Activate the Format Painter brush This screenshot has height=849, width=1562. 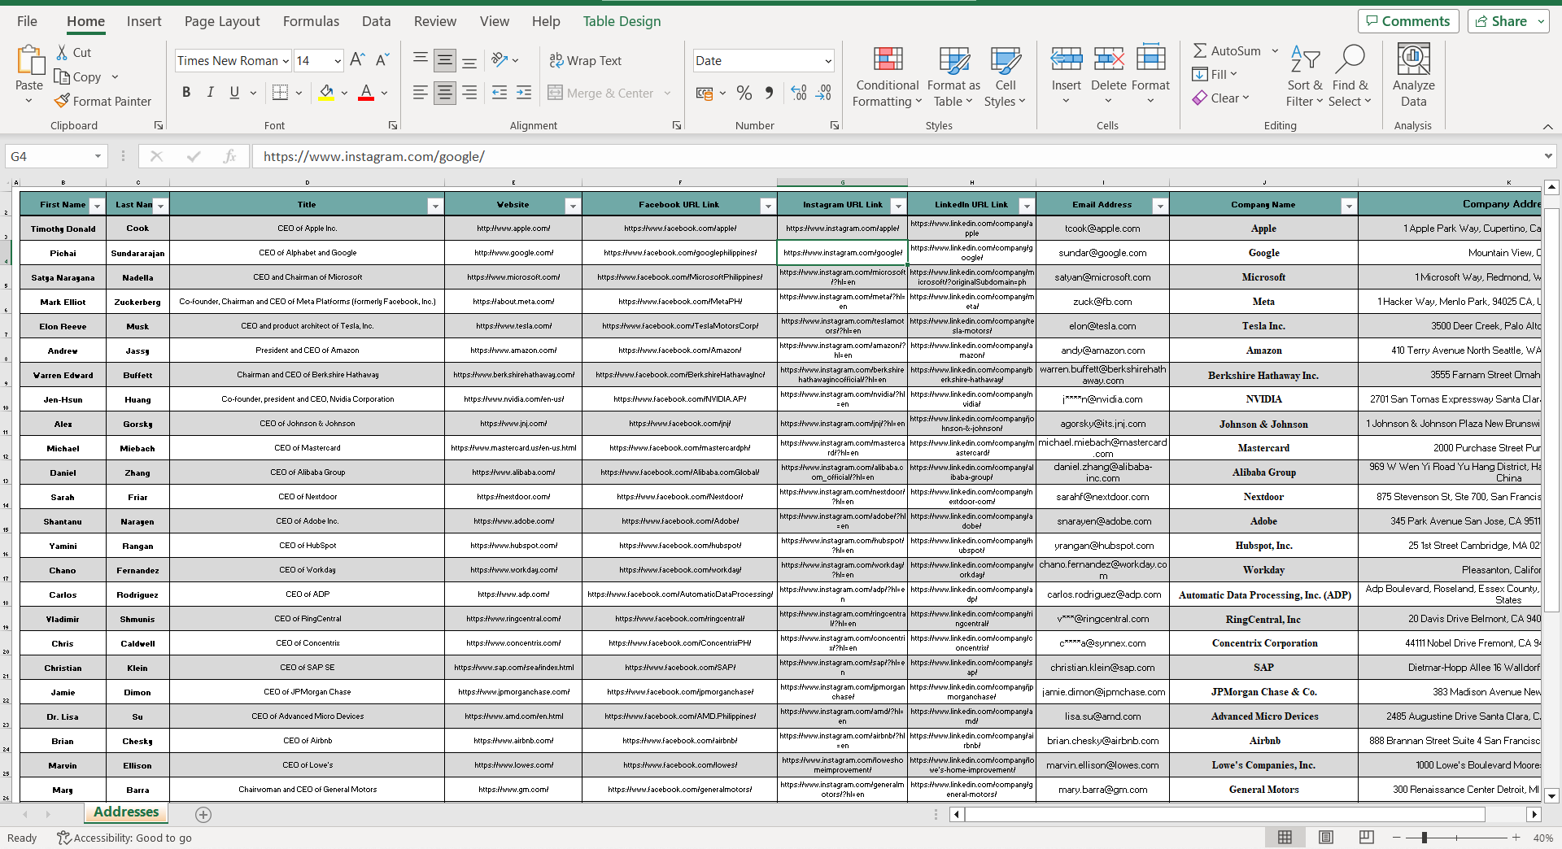tap(103, 101)
